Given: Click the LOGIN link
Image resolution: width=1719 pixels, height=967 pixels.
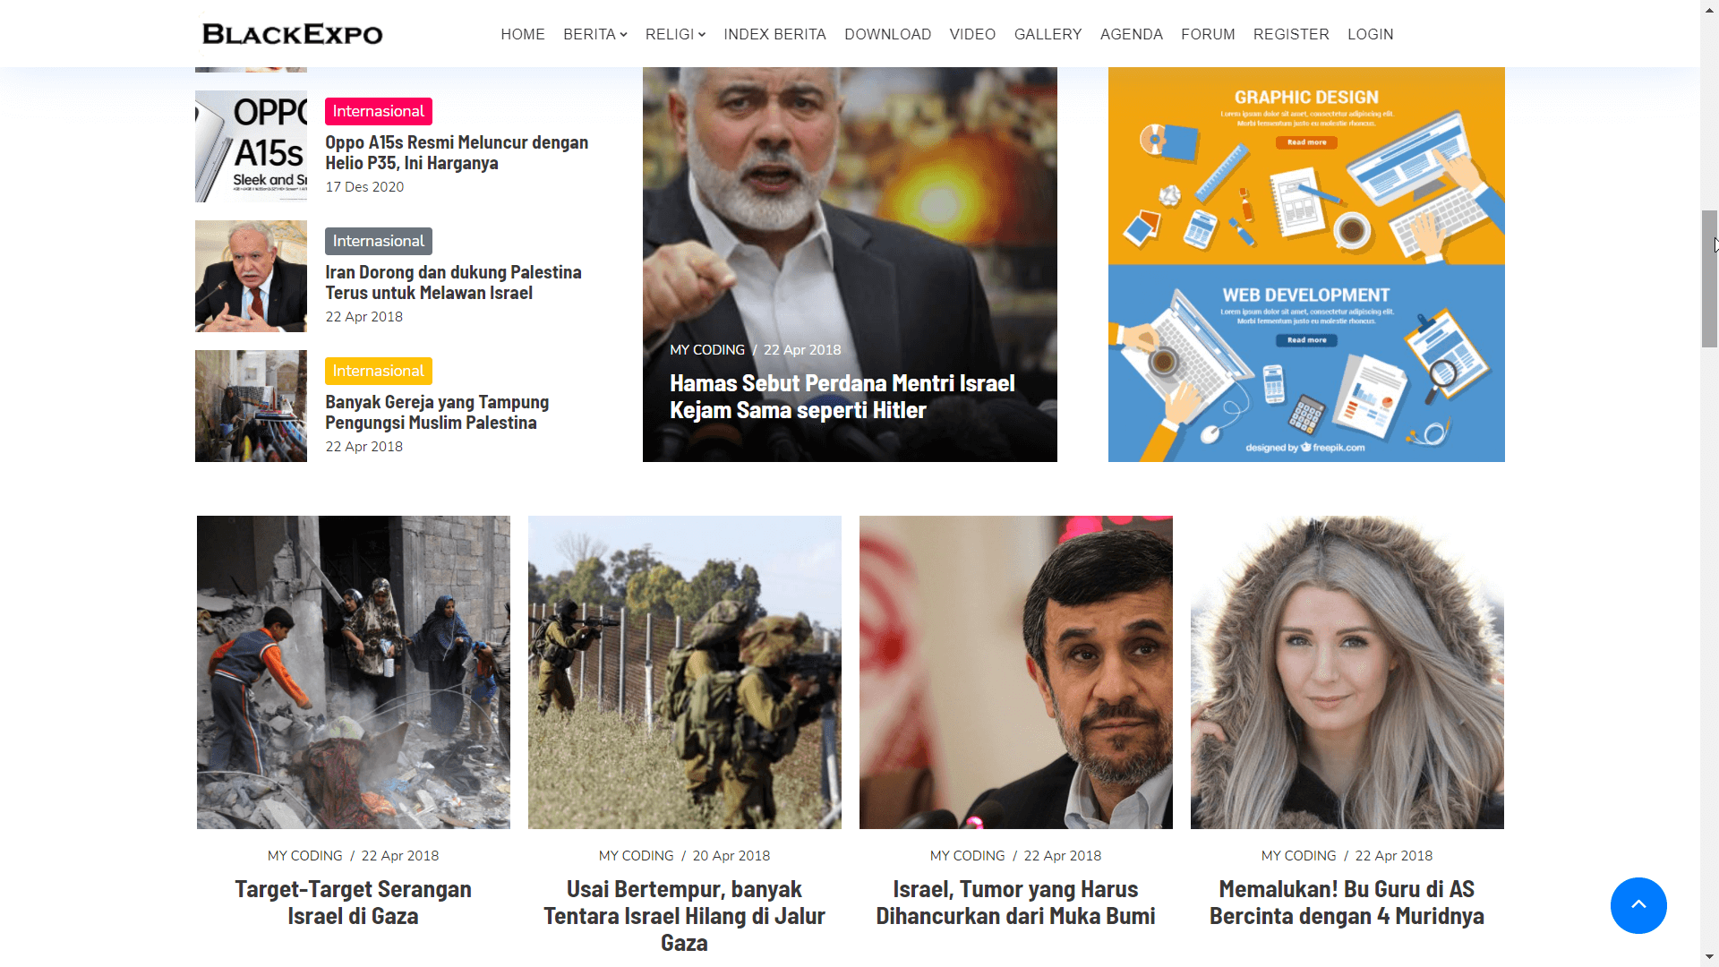Looking at the screenshot, I should click(1370, 34).
